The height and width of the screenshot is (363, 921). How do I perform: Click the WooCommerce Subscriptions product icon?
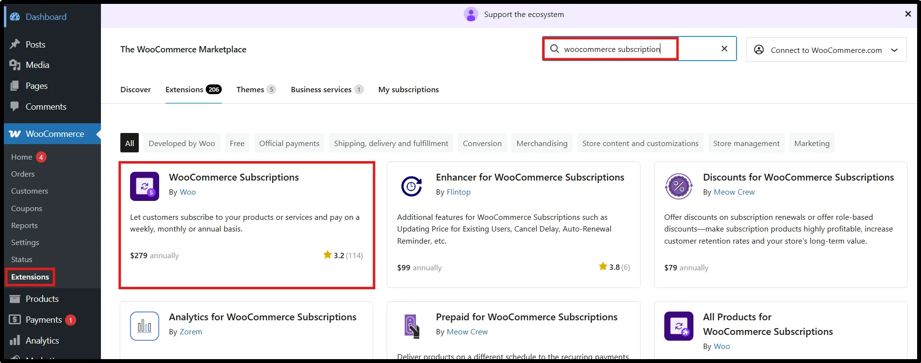(145, 186)
